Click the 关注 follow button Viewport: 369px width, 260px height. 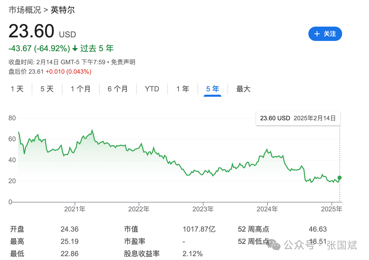coord(325,34)
